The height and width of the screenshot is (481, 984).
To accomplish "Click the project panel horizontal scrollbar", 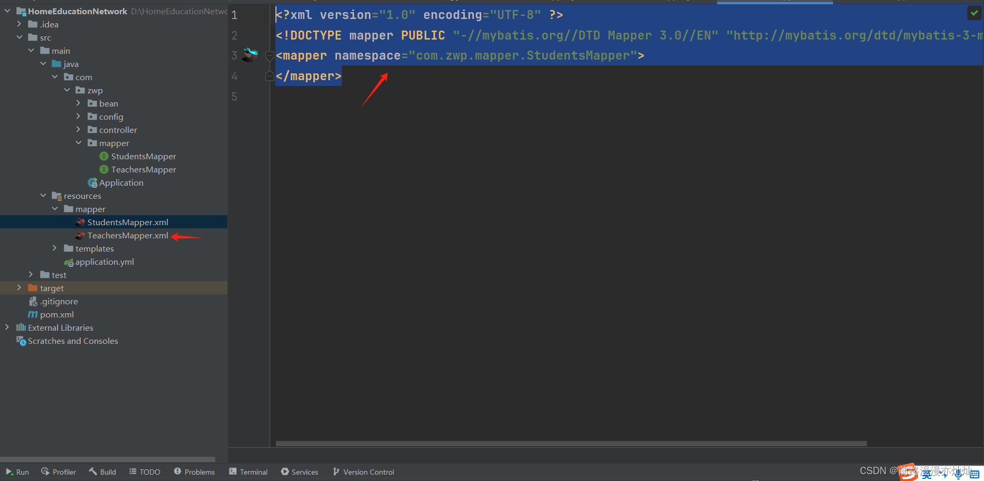I will pyautogui.click(x=108, y=459).
